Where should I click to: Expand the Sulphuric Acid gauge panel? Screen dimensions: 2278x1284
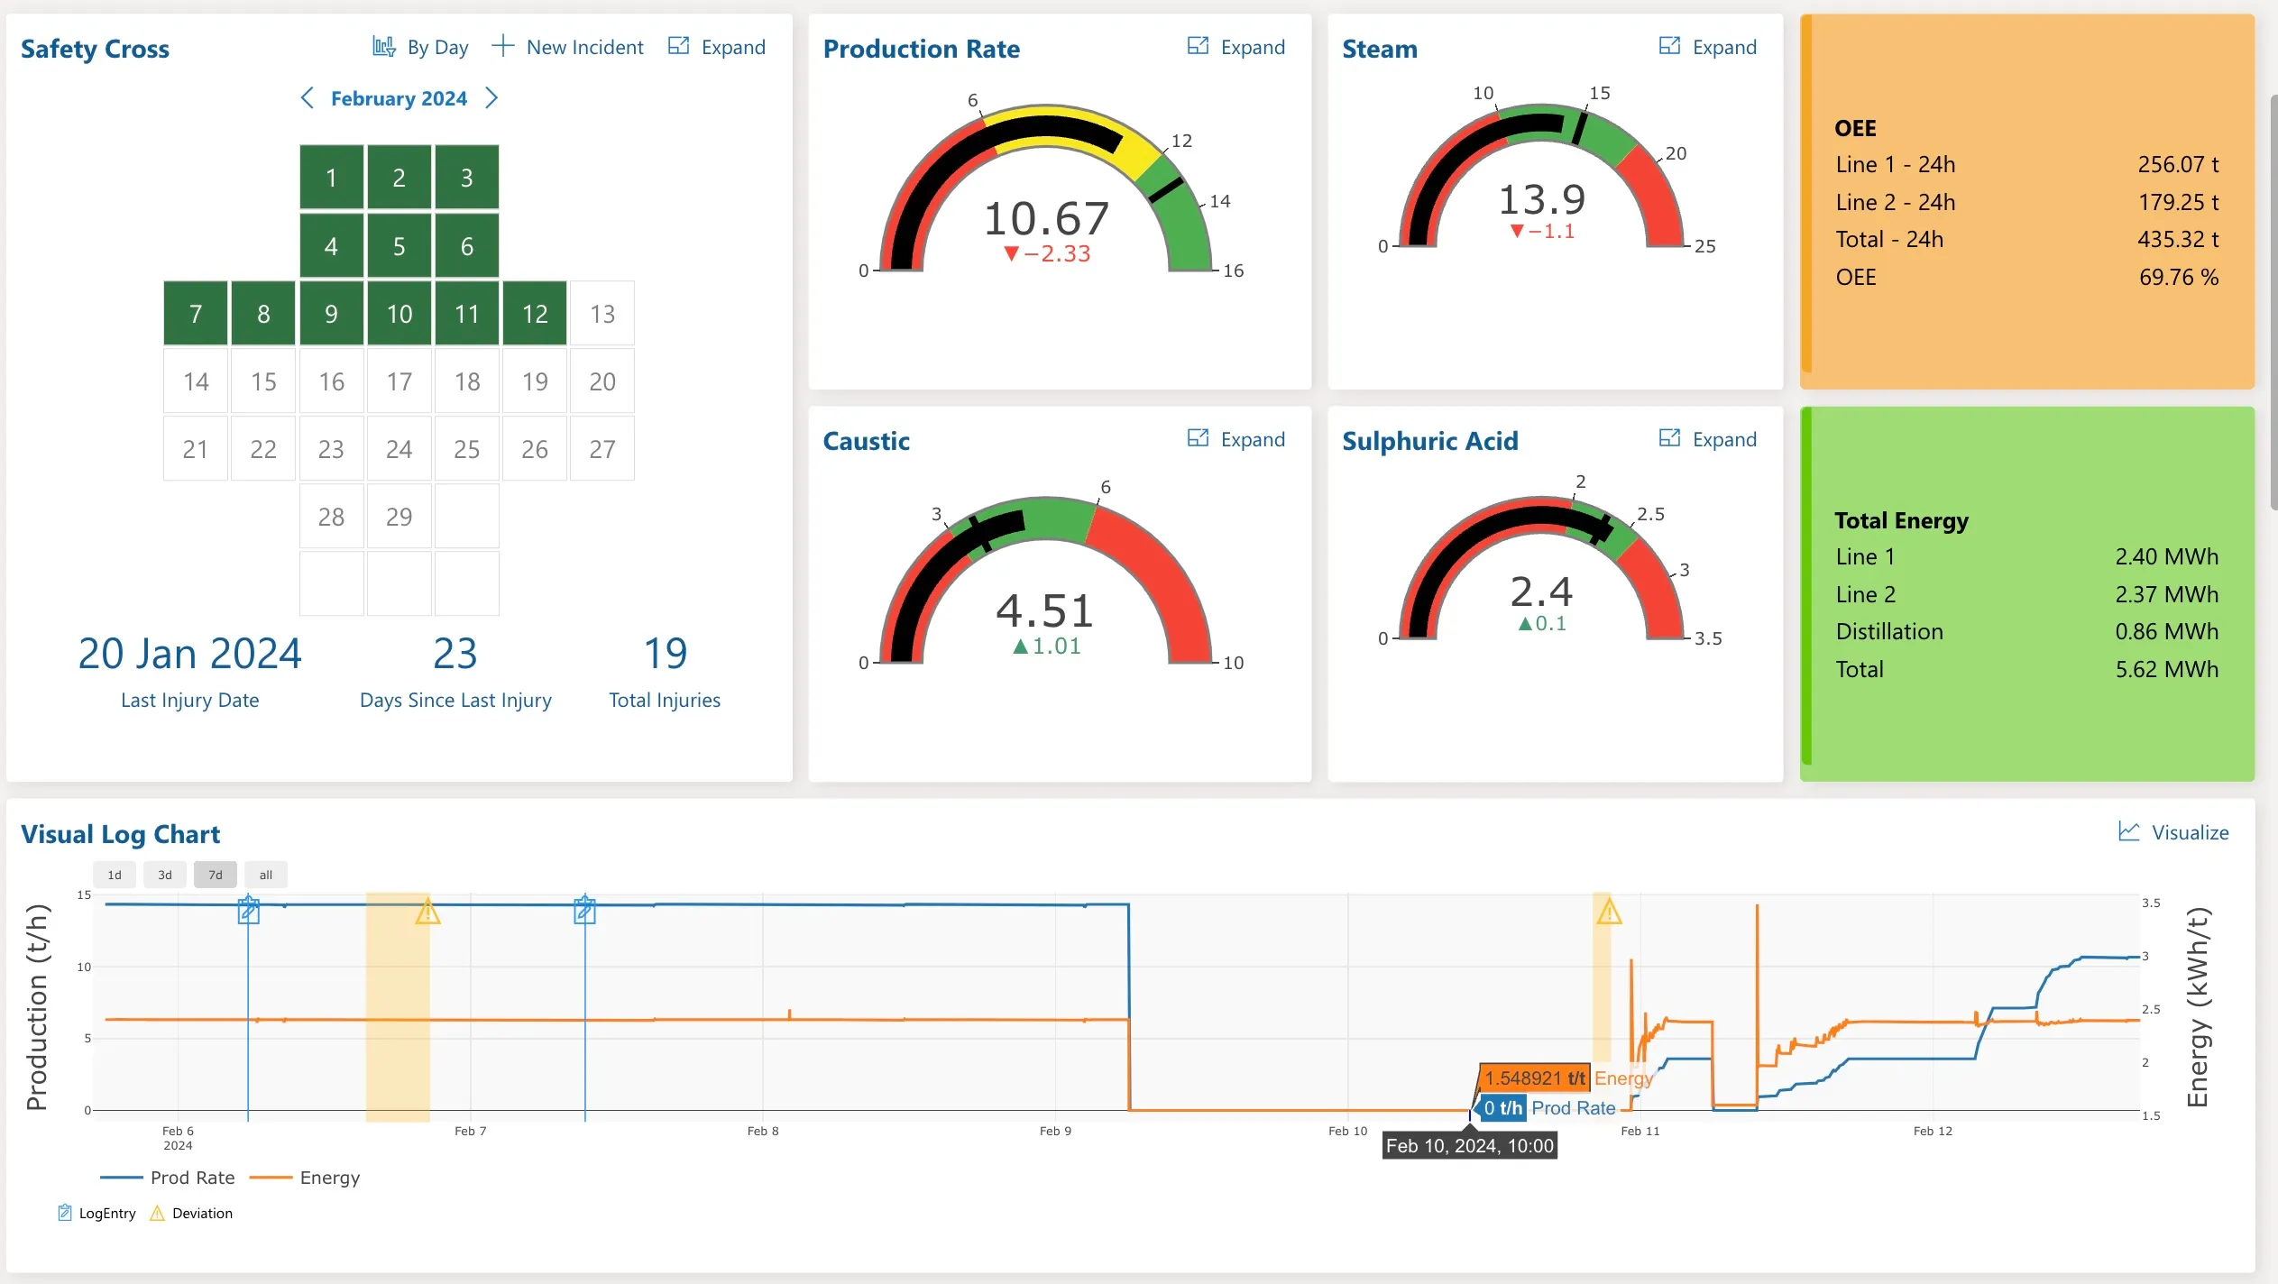(1707, 439)
